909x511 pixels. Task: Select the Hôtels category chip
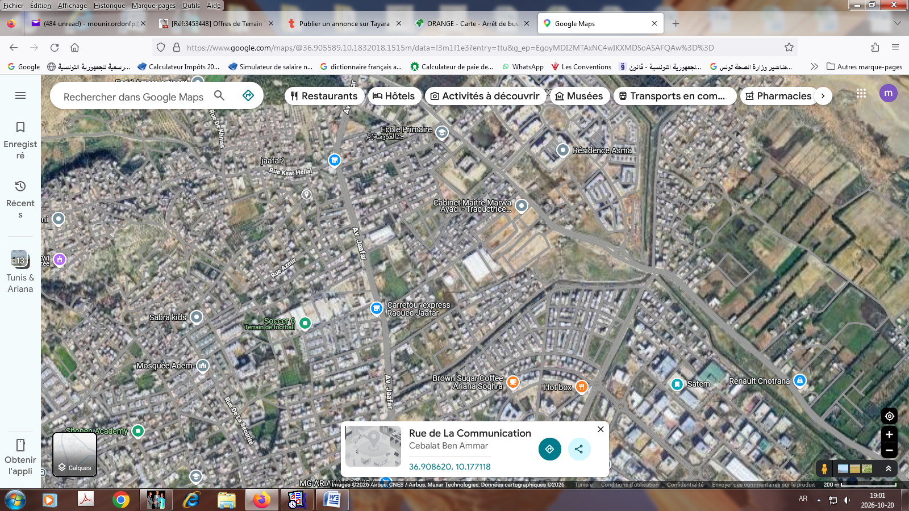tap(394, 96)
